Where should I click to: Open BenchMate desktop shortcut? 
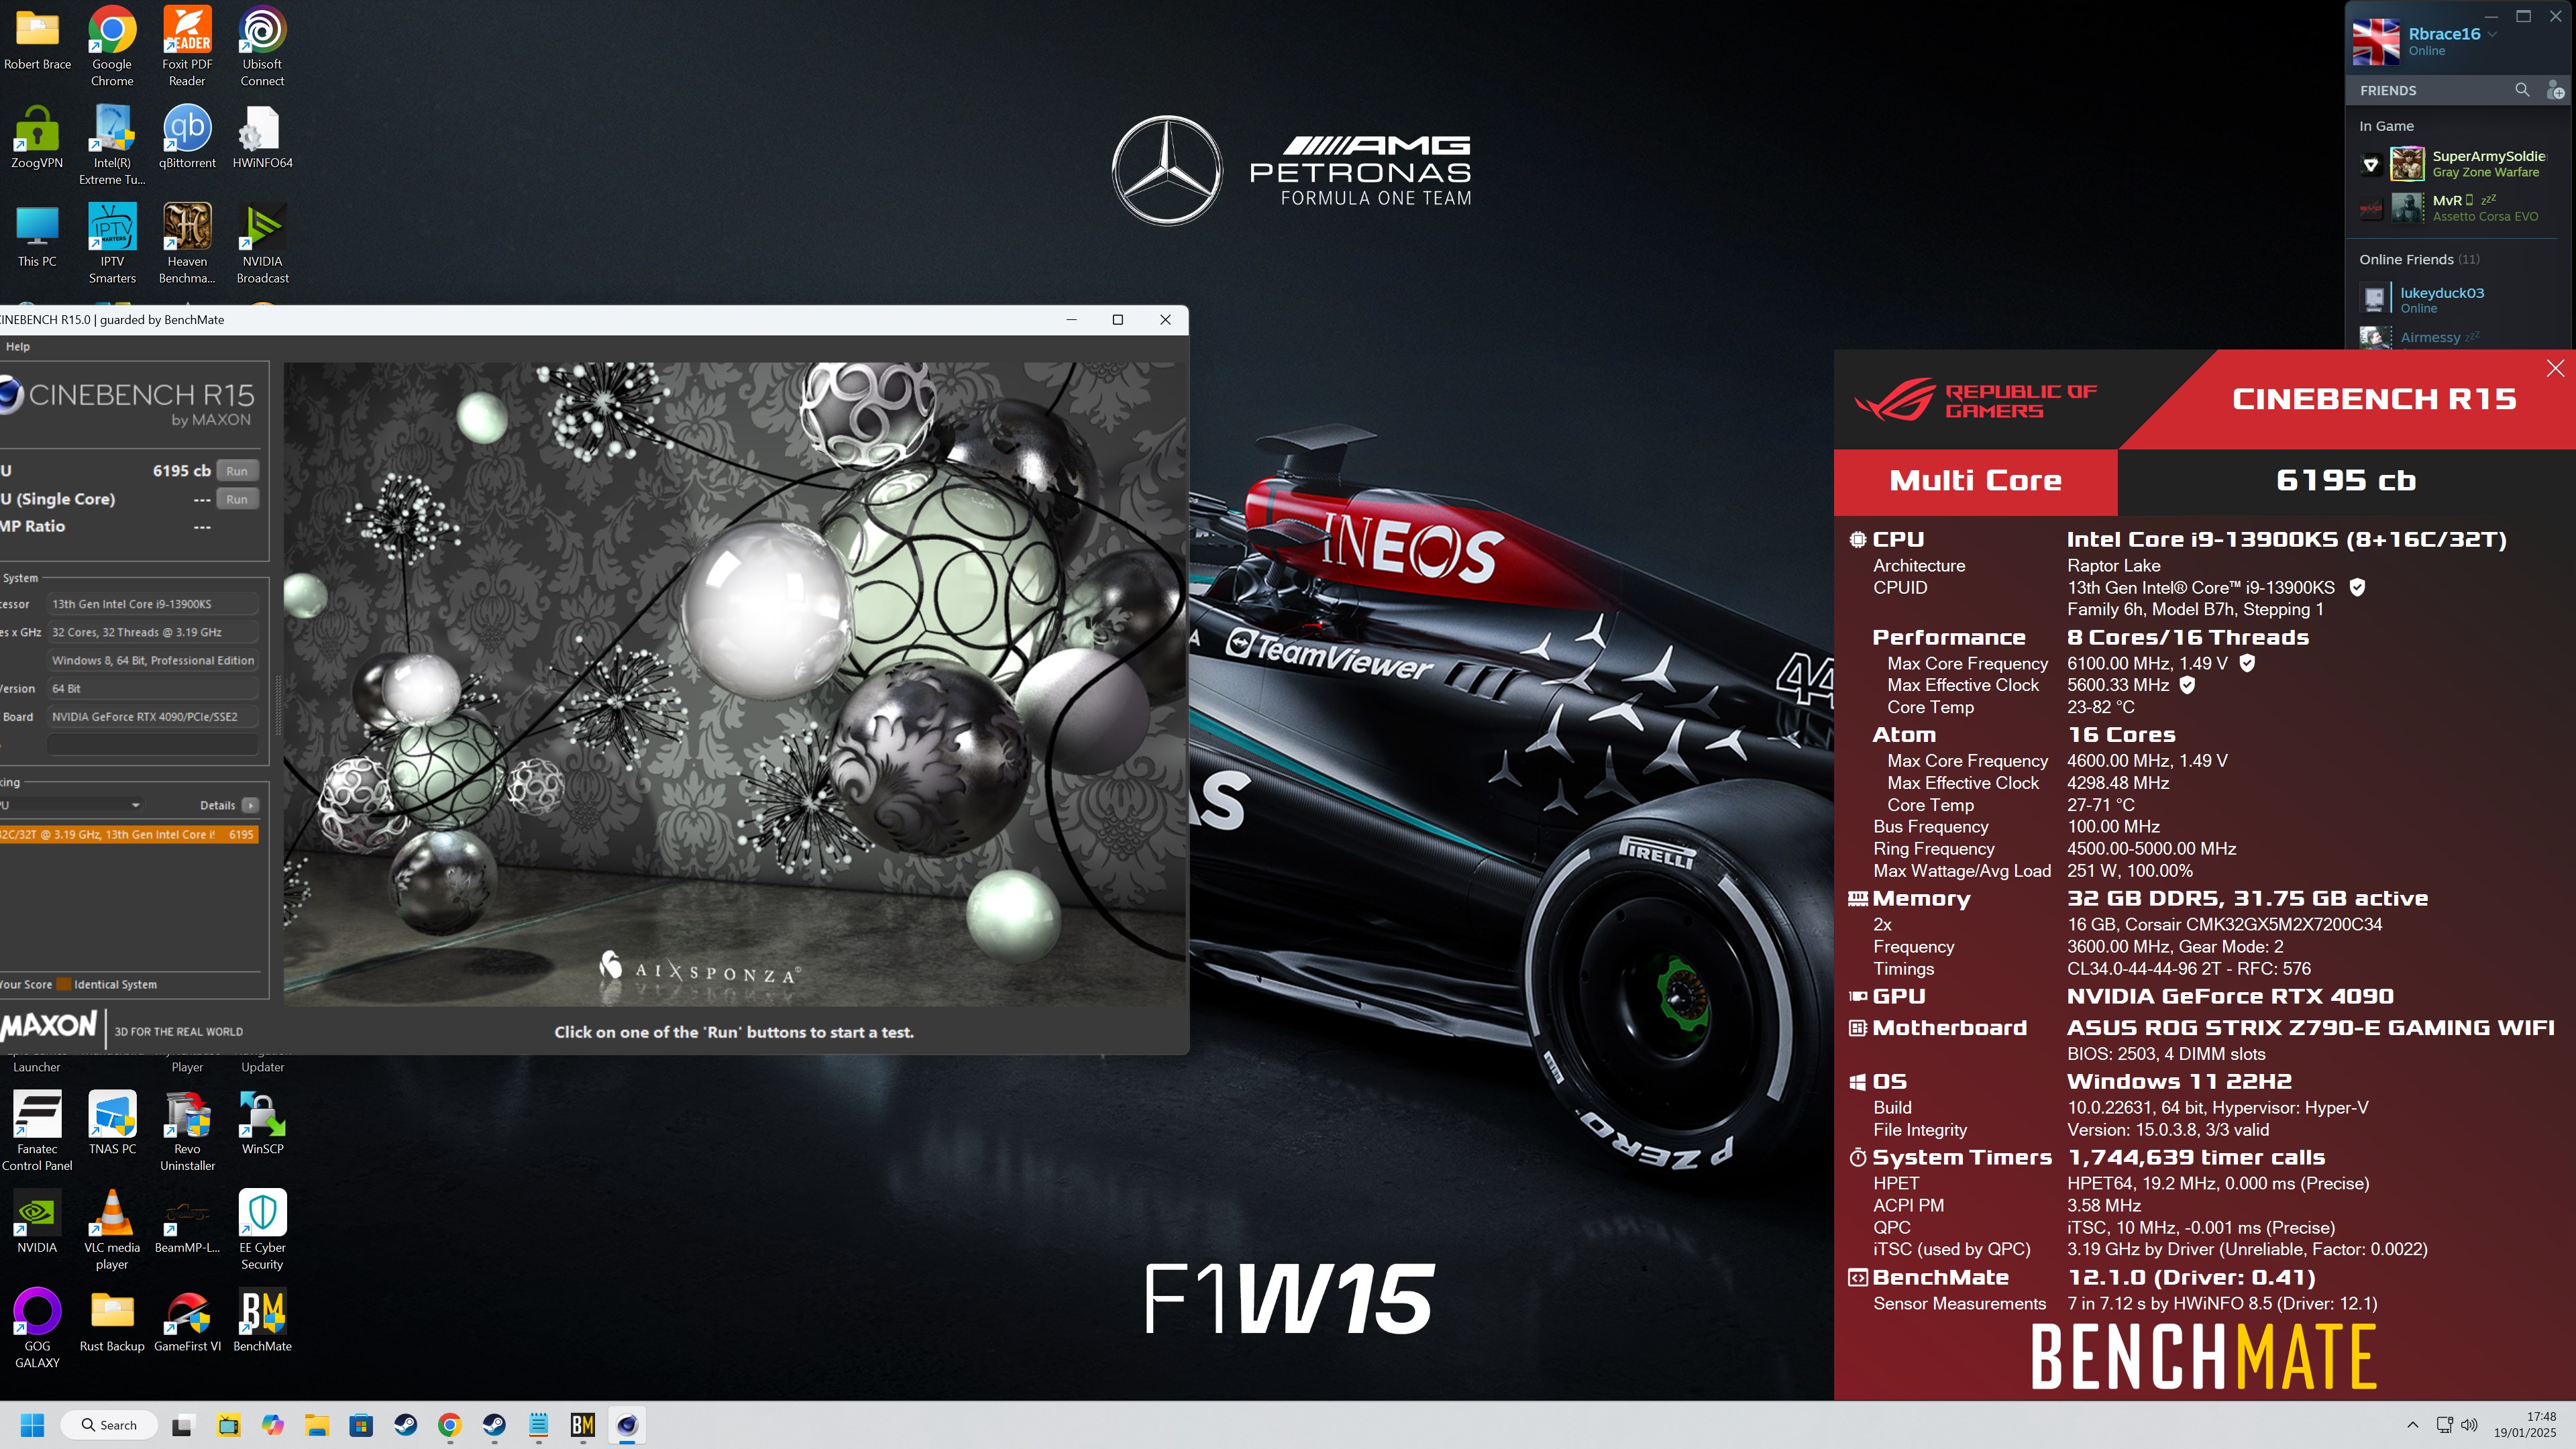262,1320
